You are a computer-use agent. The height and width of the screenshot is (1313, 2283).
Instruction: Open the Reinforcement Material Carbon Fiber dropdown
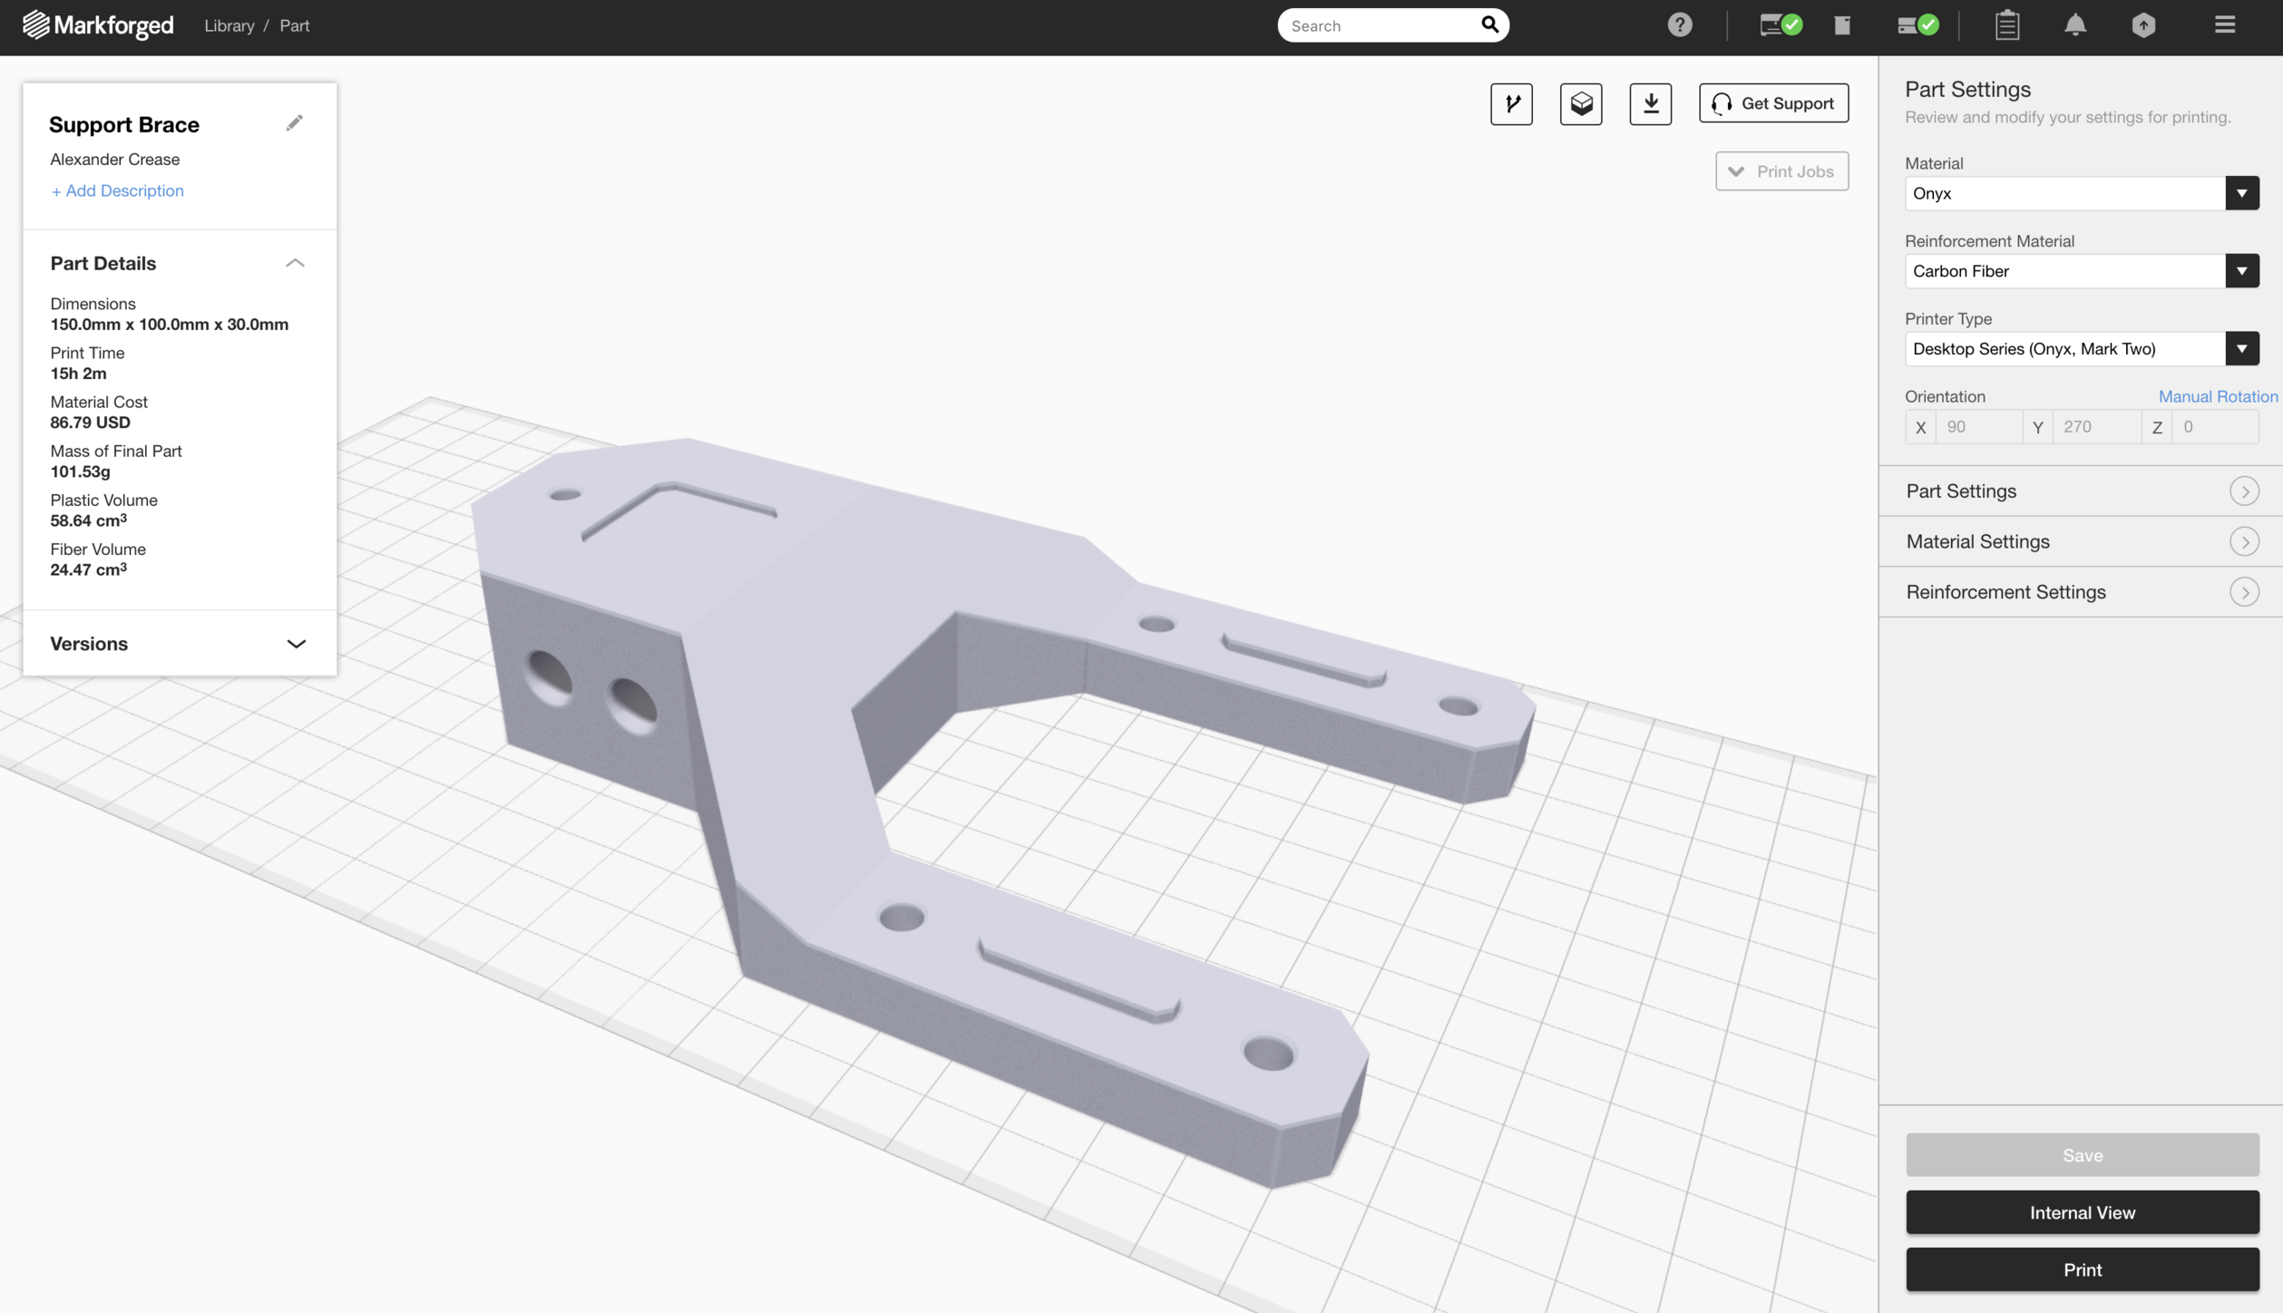pyautogui.click(x=2081, y=271)
